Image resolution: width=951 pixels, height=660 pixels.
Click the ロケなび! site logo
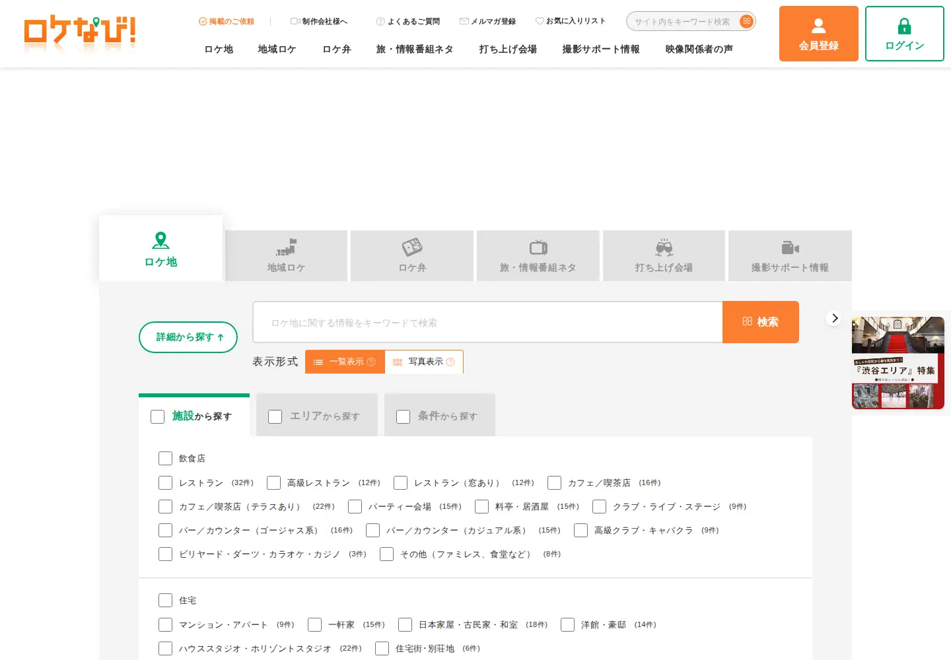pyautogui.click(x=80, y=33)
